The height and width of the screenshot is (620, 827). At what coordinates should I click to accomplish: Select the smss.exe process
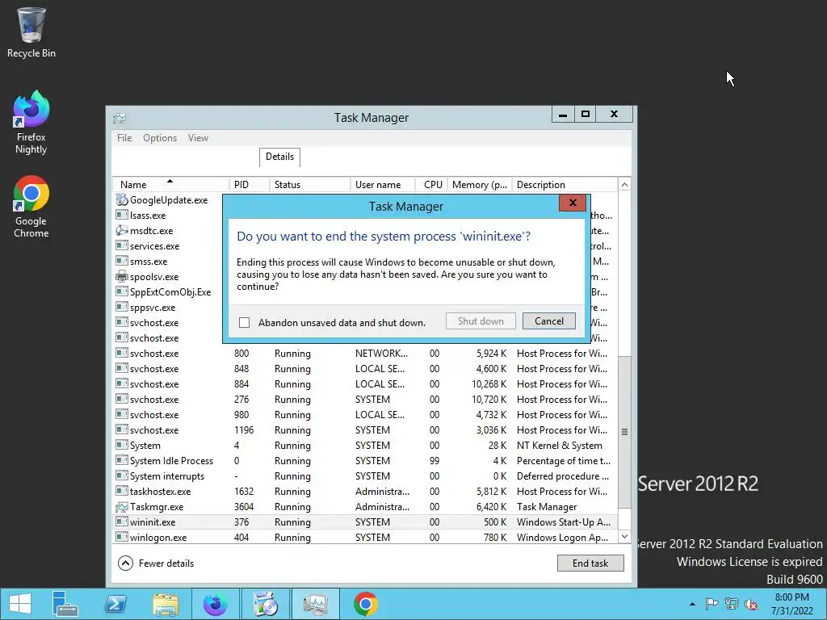[149, 261]
